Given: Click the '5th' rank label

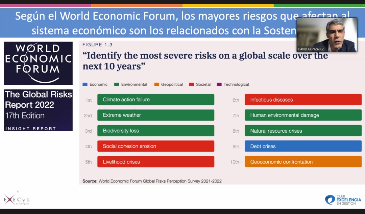Looking at the screenshot, I should point(89,162).
